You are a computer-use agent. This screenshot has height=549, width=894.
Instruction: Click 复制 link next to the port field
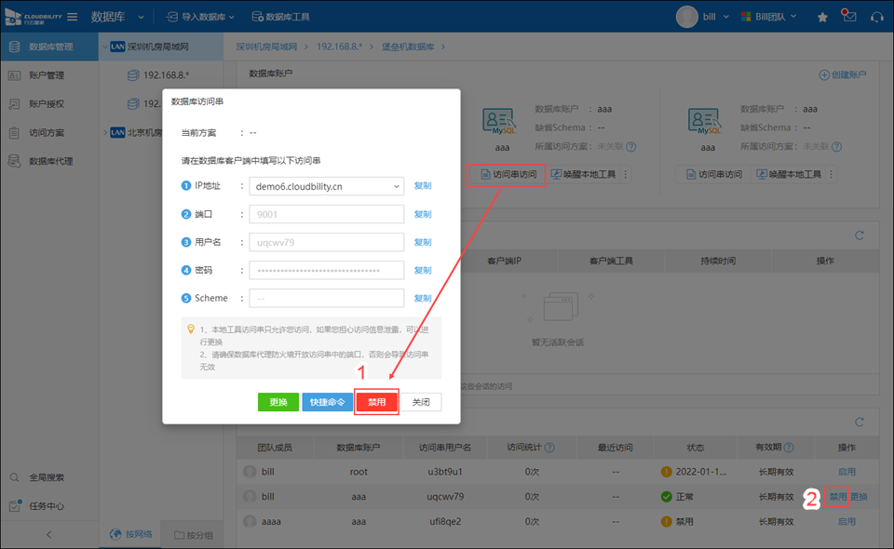coord(423,214)
